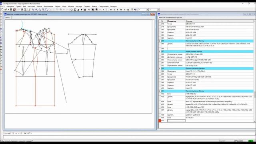Click the N column header

click(164, 21)
